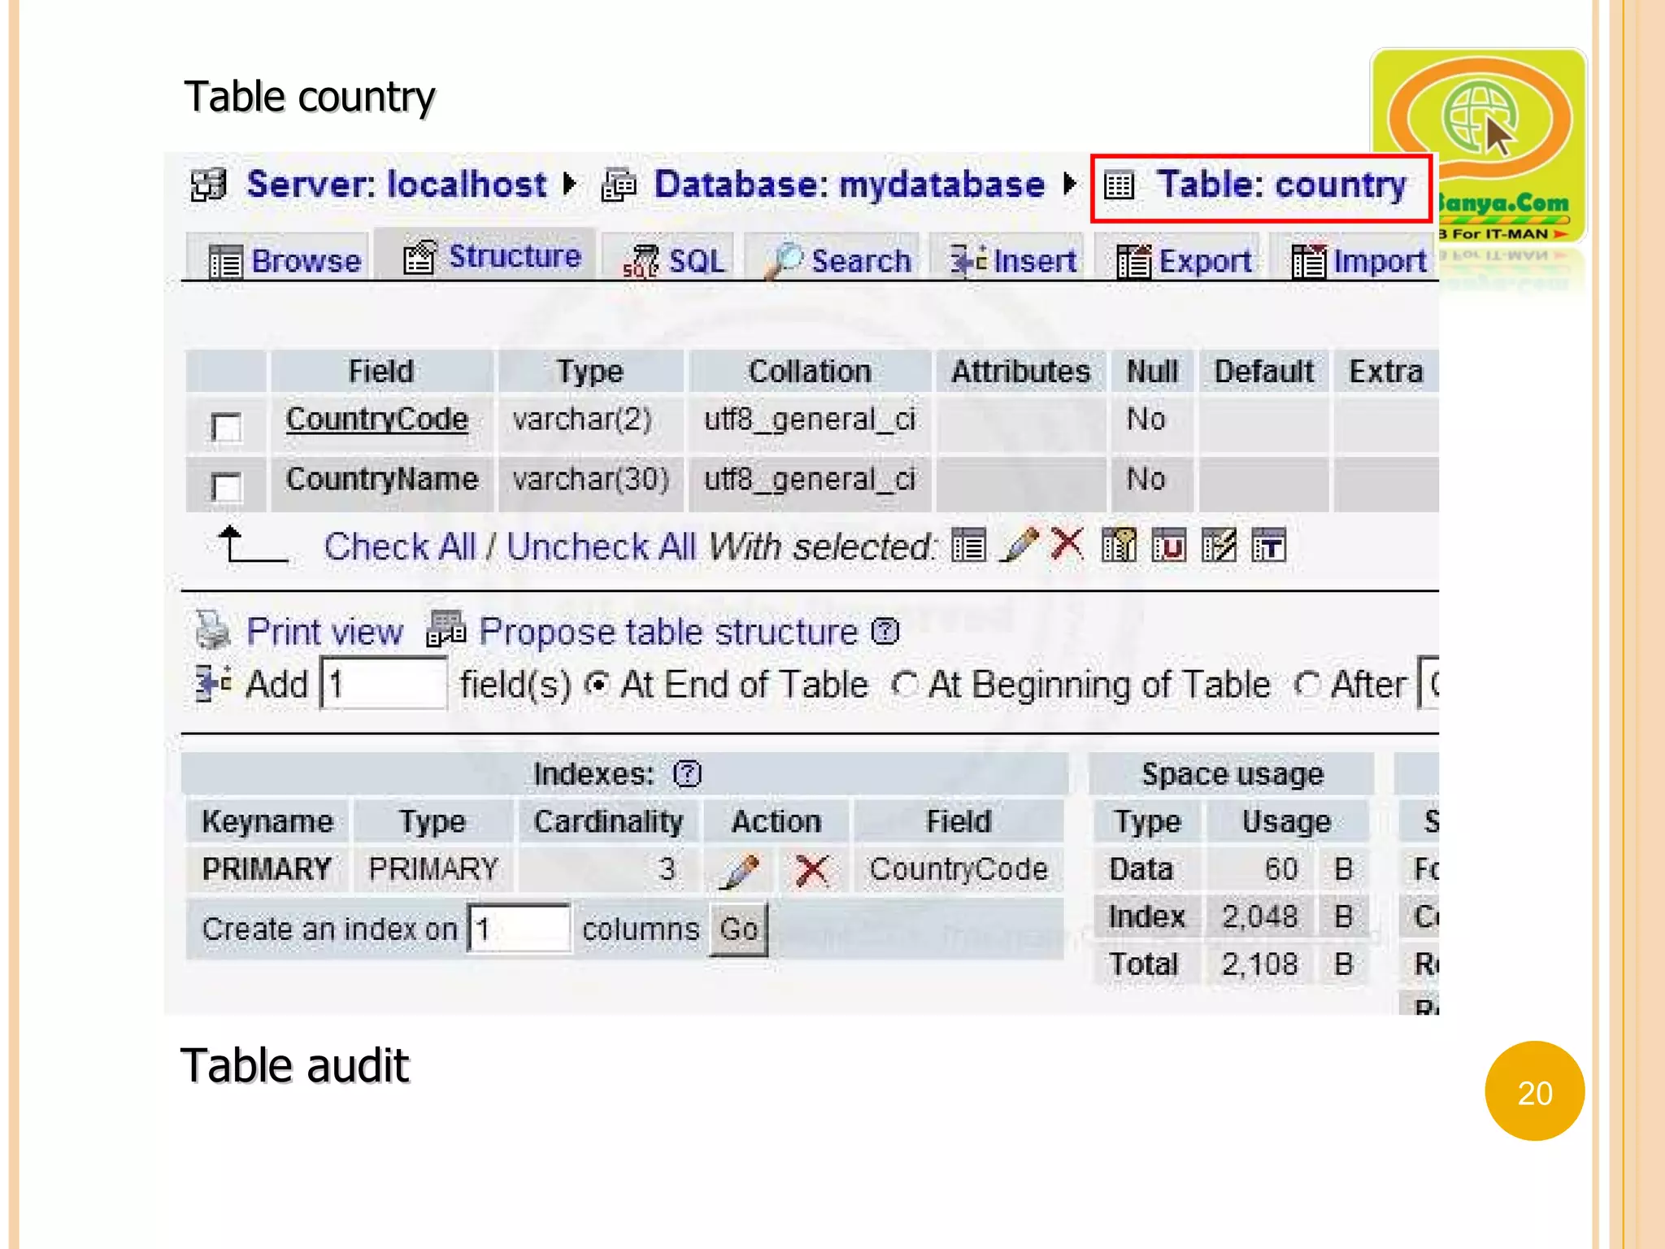1665x1249 pixels.
Task: Click the Browse icon after With selected
Action: (968, 546)
